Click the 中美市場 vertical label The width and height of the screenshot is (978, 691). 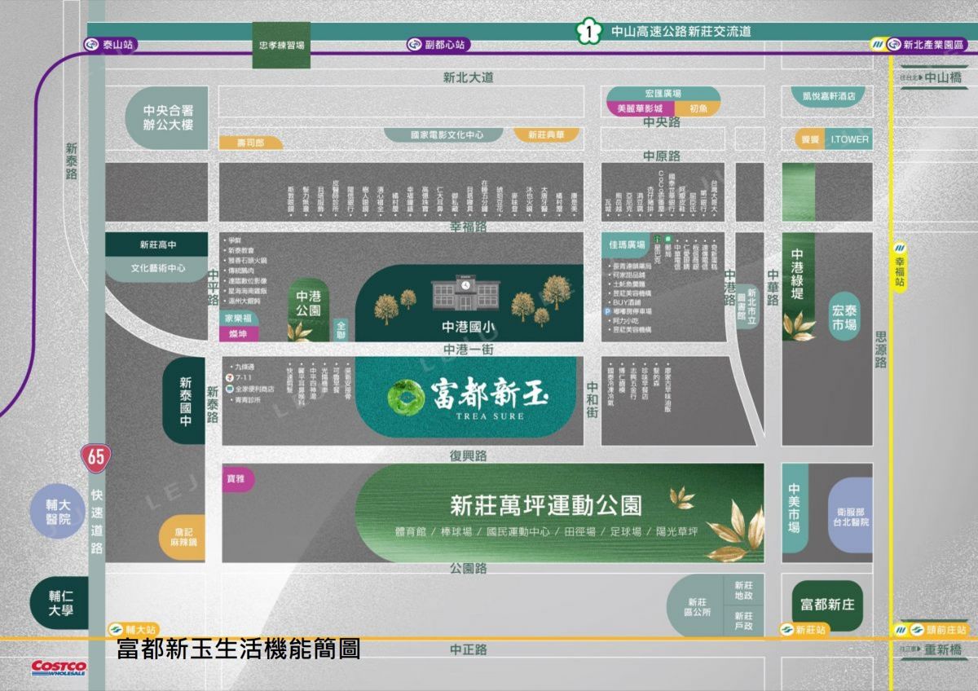(x=795, y=510)
